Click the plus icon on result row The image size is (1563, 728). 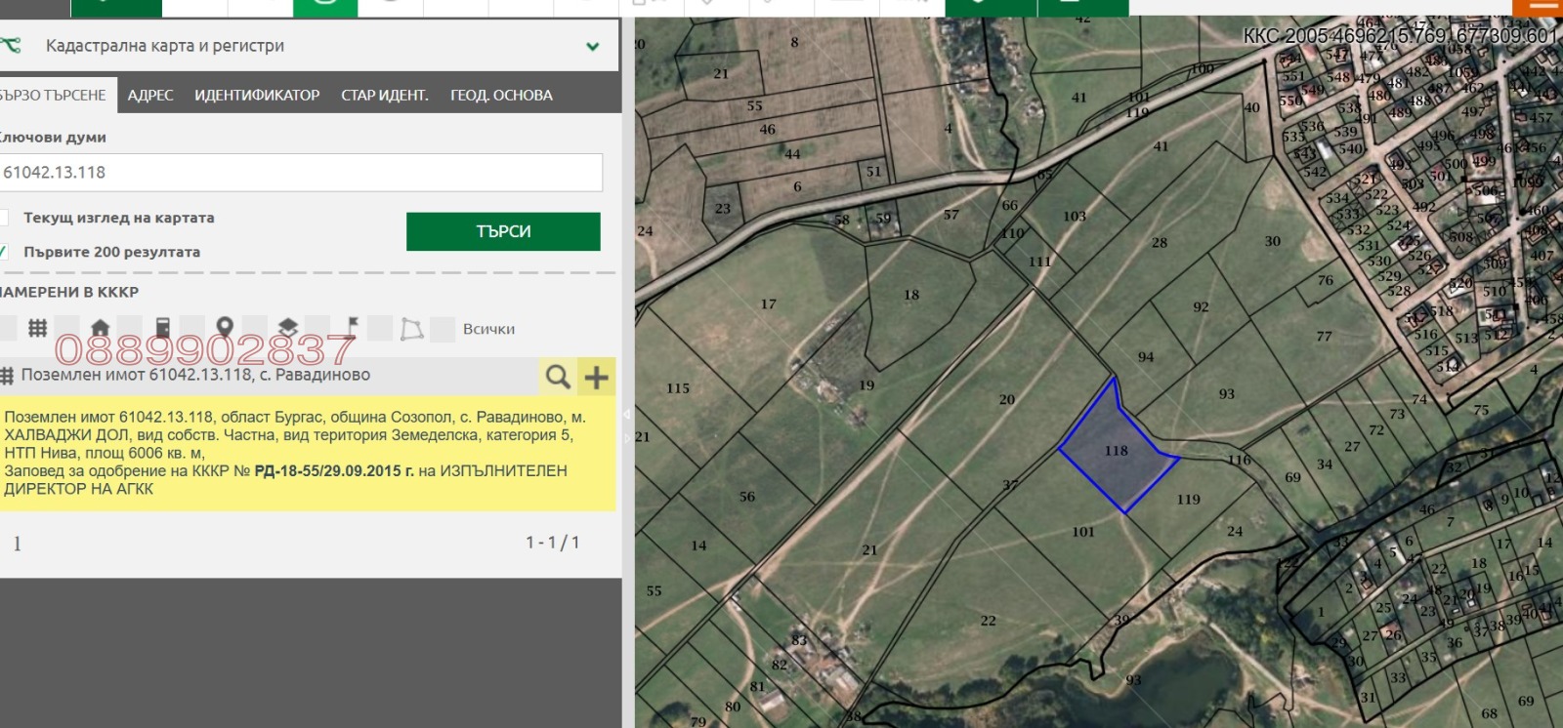(596, 376)
